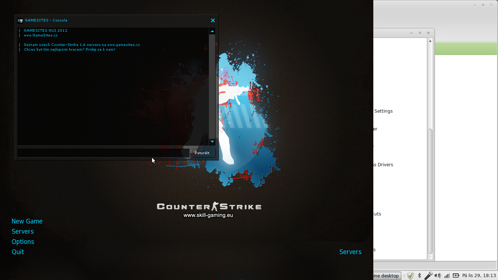Screen dimensions: 498x280
Task: Switch to the "desktop" taskbar window button
Action: (x=387, y=276)
